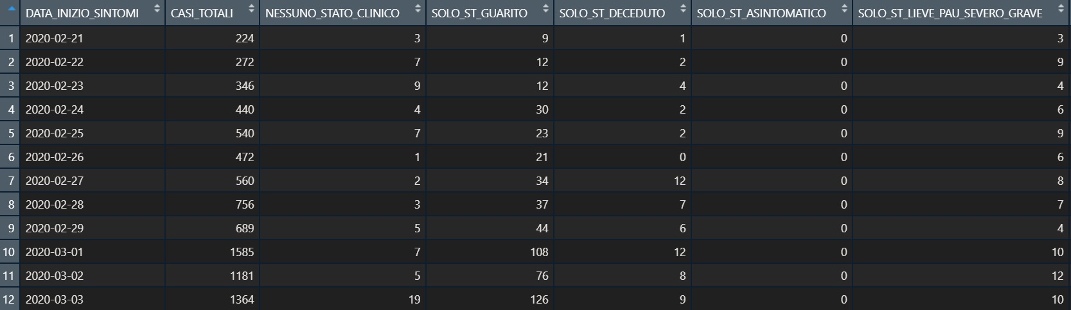This screenshot has height=310, width=1071.
Task: Click the CASI_TOTALI value 1364
Action: point(242,300)
